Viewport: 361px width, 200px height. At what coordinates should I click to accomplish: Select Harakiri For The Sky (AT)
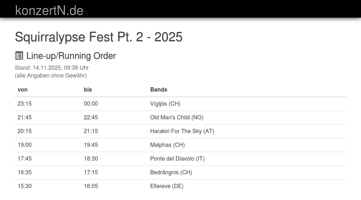pos(182,131)
